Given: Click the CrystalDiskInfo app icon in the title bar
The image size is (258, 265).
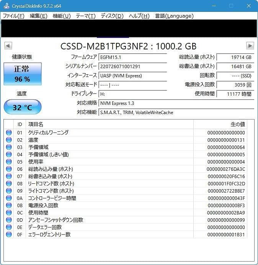Looking at the screenshot, I should (x=6, y=6).
